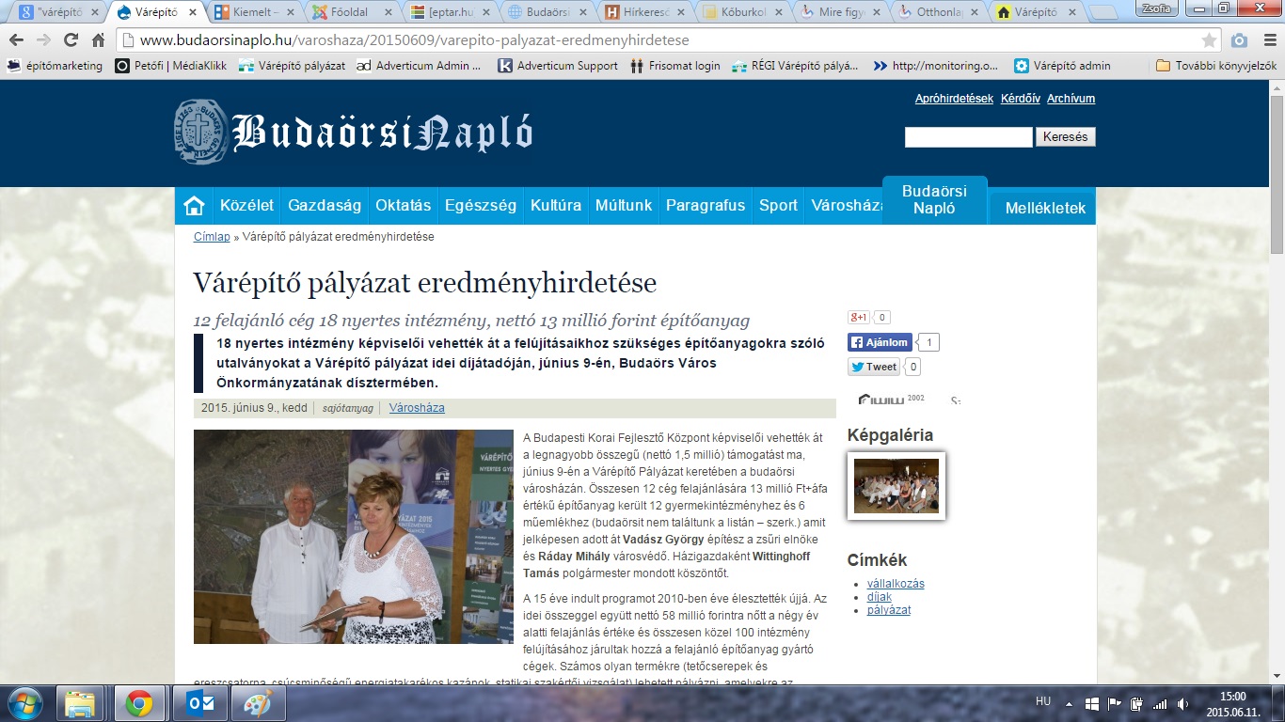Switch to the Hírkereső browser tab
The image size is (1285, 722).
point(644,13)
